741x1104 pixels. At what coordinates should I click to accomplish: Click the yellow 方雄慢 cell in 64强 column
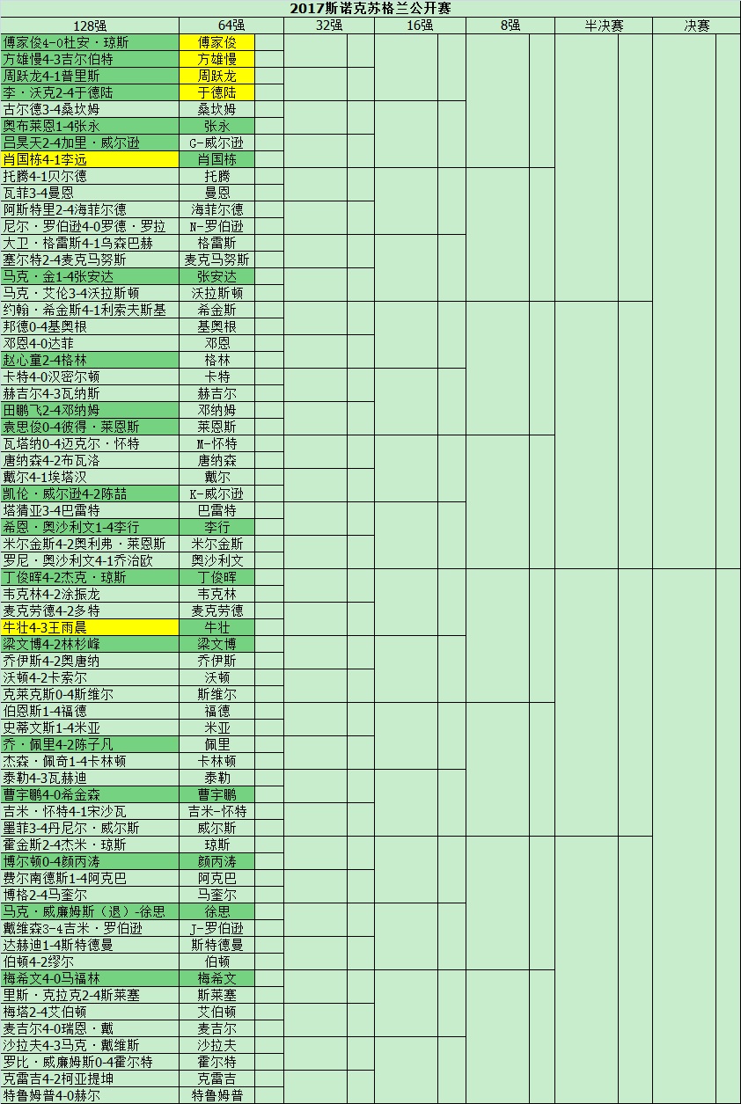pyautogui.click(x=216, y=59)
